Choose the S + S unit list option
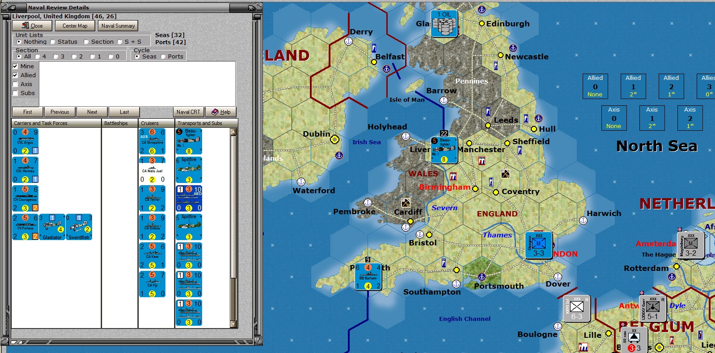This screenshot has width=715, height=353. pos(129,42)
